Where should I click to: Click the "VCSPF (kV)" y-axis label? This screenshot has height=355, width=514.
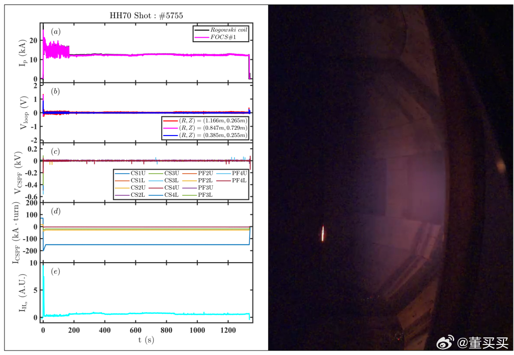[x=18, y=172]
